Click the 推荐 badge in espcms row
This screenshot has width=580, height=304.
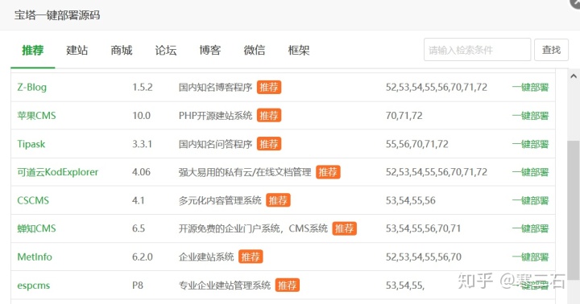tap(288, 286)
